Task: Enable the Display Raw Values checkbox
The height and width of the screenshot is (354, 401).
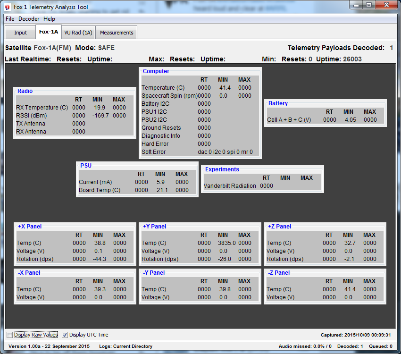Action: [x=10, y=335]
